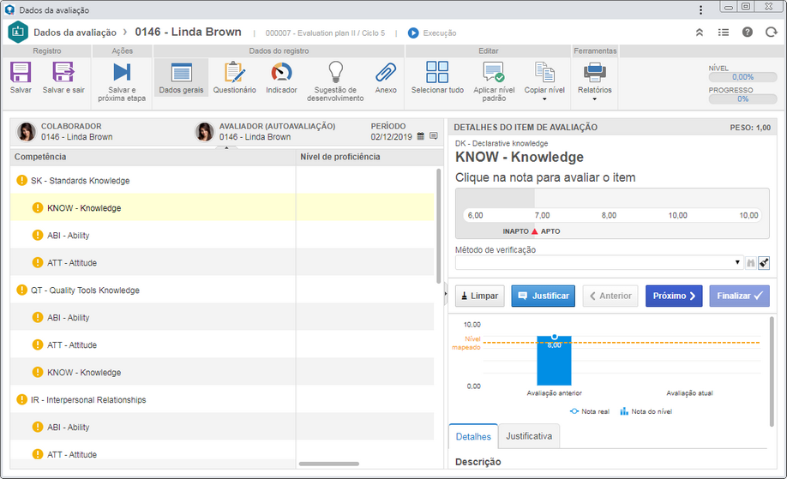Viewport: 787px width, 479px height.
Task: Open Sugestão de desenvolvimento lightbulb
Action: [x=335, y=72]
